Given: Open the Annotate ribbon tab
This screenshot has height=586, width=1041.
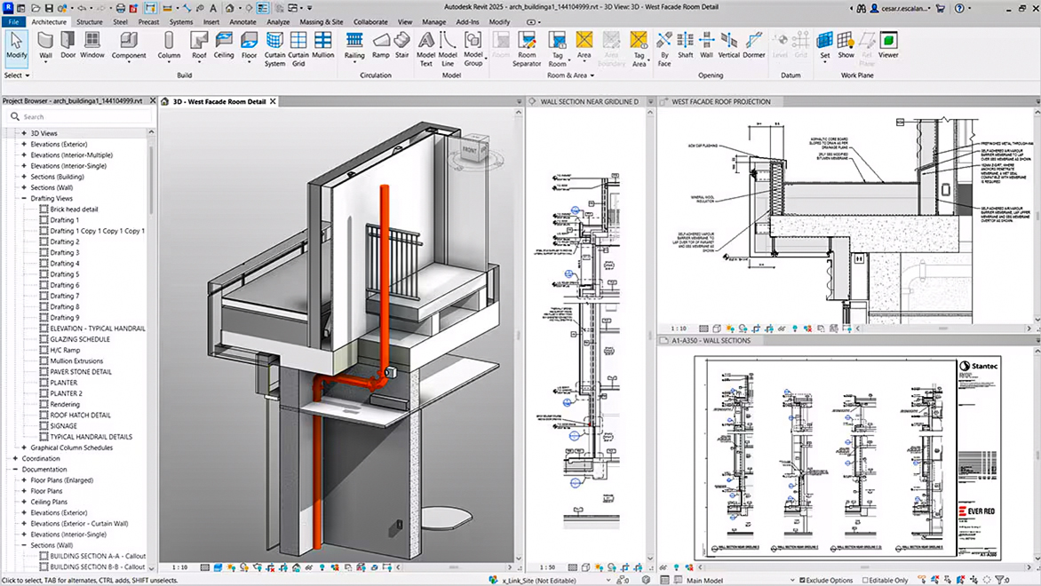Looking at the screenshot, I should click(242, 21).
